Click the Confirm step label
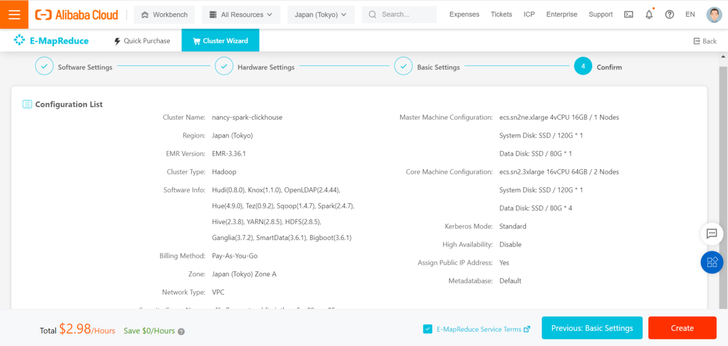 (x=609, y=67)
